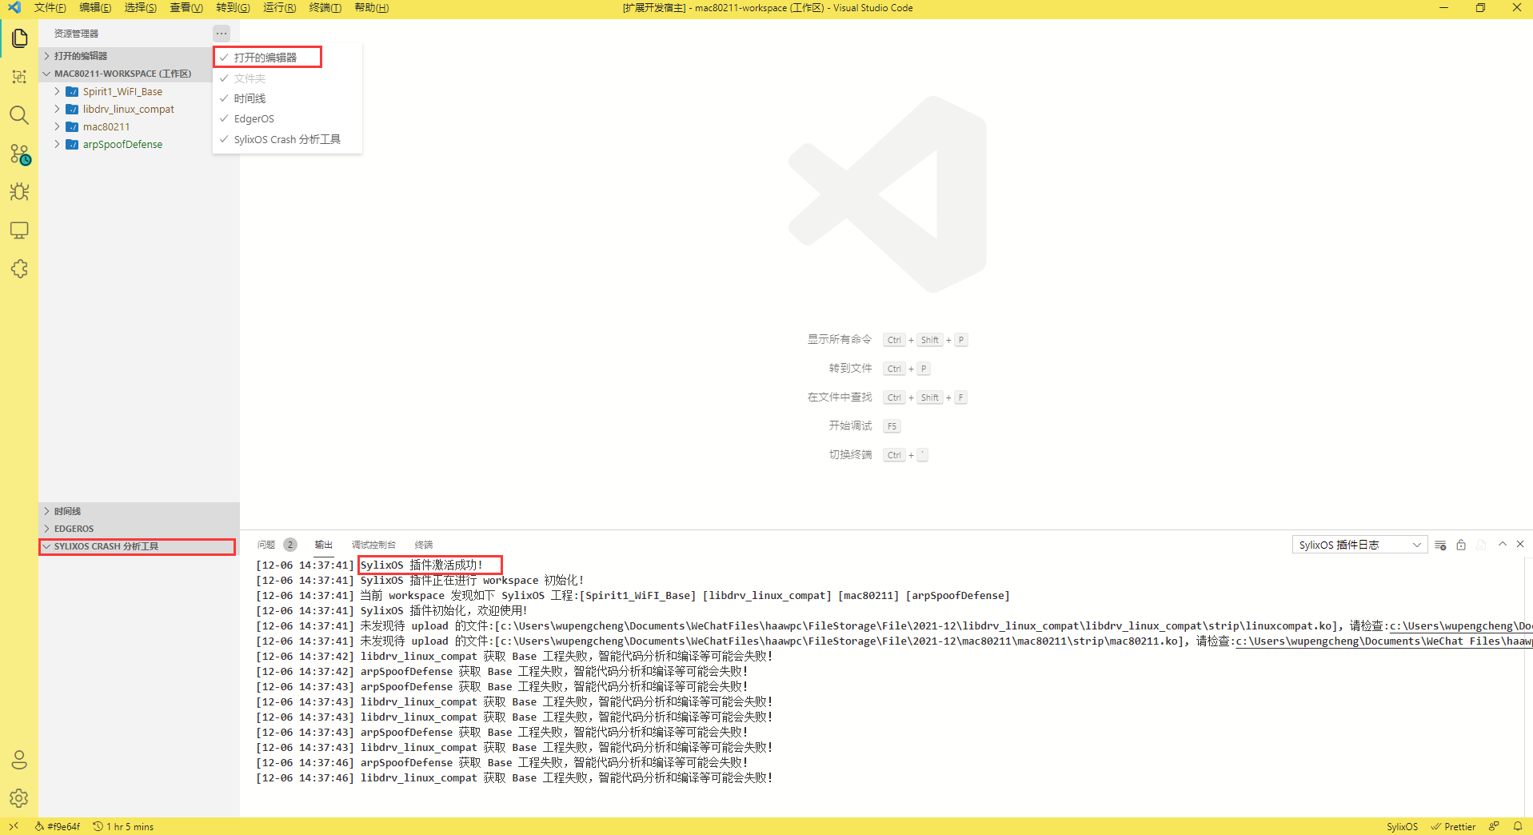The image size is (1533, 835).
Task: Open the SylixOS 插件日志 output channel dropdown
Action: click(1359, 545)
